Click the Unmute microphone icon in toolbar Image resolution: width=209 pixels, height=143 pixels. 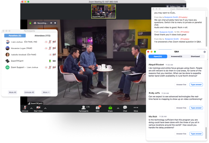(x=25, y=108)
